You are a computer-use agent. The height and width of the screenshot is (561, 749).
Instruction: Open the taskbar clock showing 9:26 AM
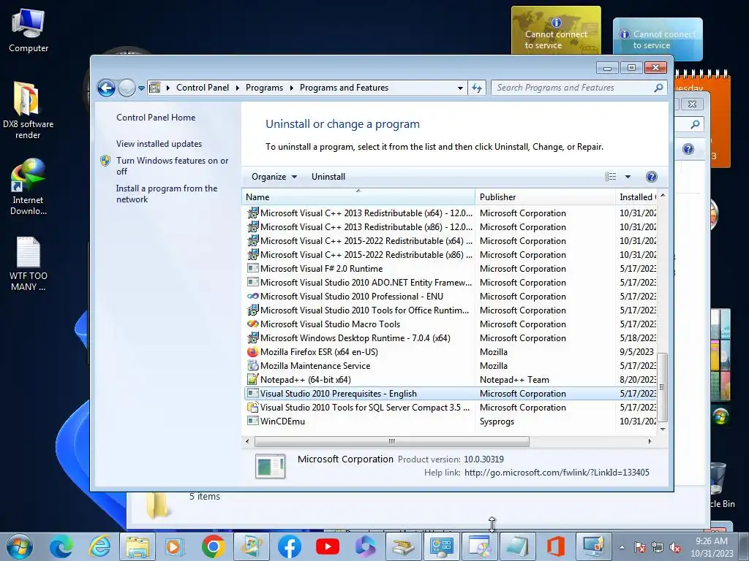(712, 547)
